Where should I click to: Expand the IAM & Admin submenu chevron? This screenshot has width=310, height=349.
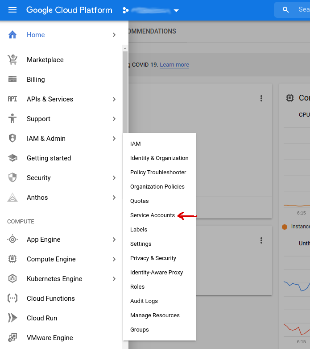click(x=114, y=139)
